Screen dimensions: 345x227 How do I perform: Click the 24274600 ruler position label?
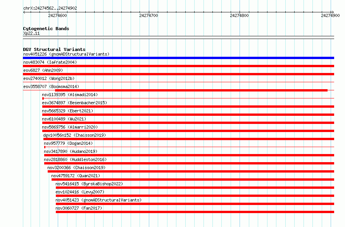(x=57, y=15)
